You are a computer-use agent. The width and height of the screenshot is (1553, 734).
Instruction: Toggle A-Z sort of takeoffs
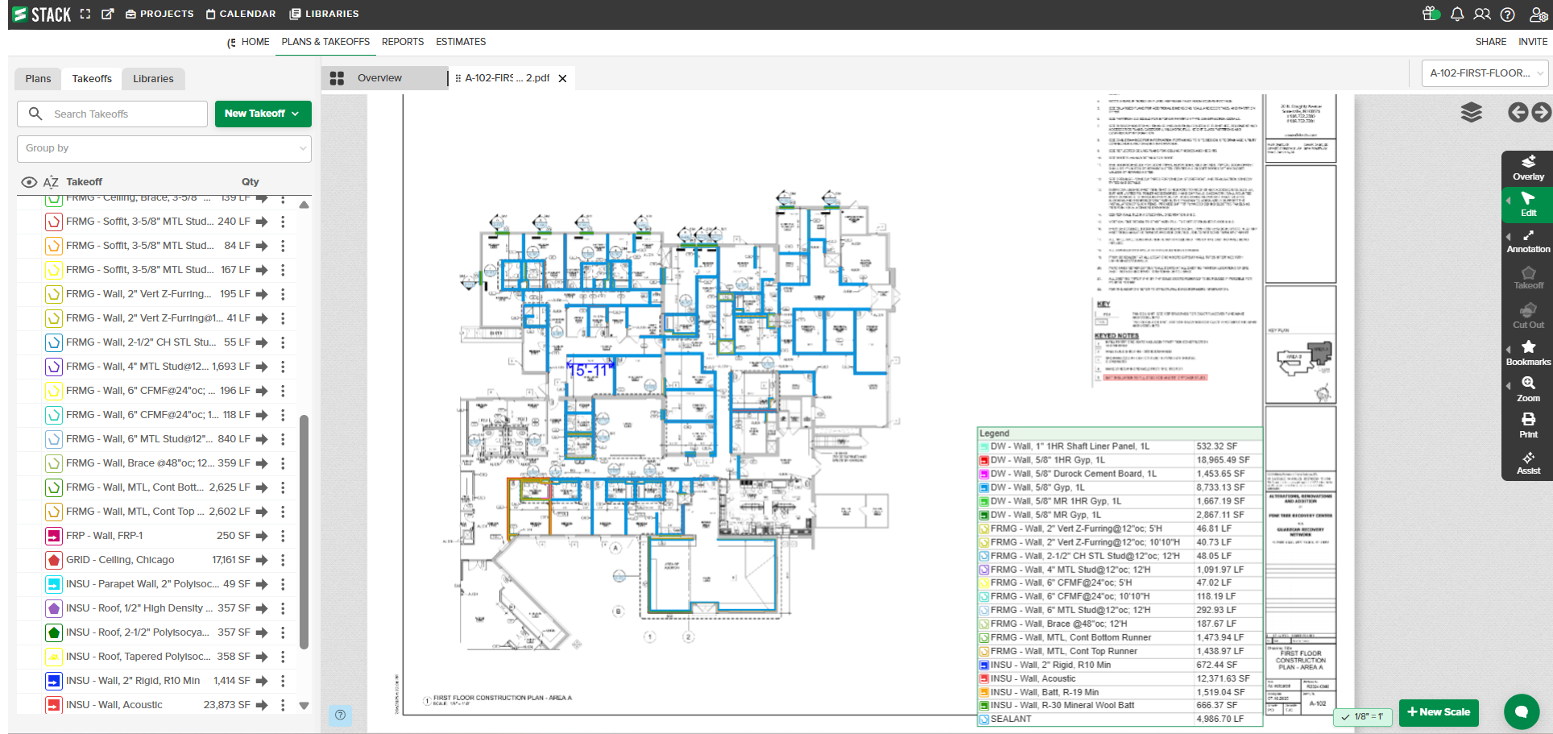pos(51,182)
